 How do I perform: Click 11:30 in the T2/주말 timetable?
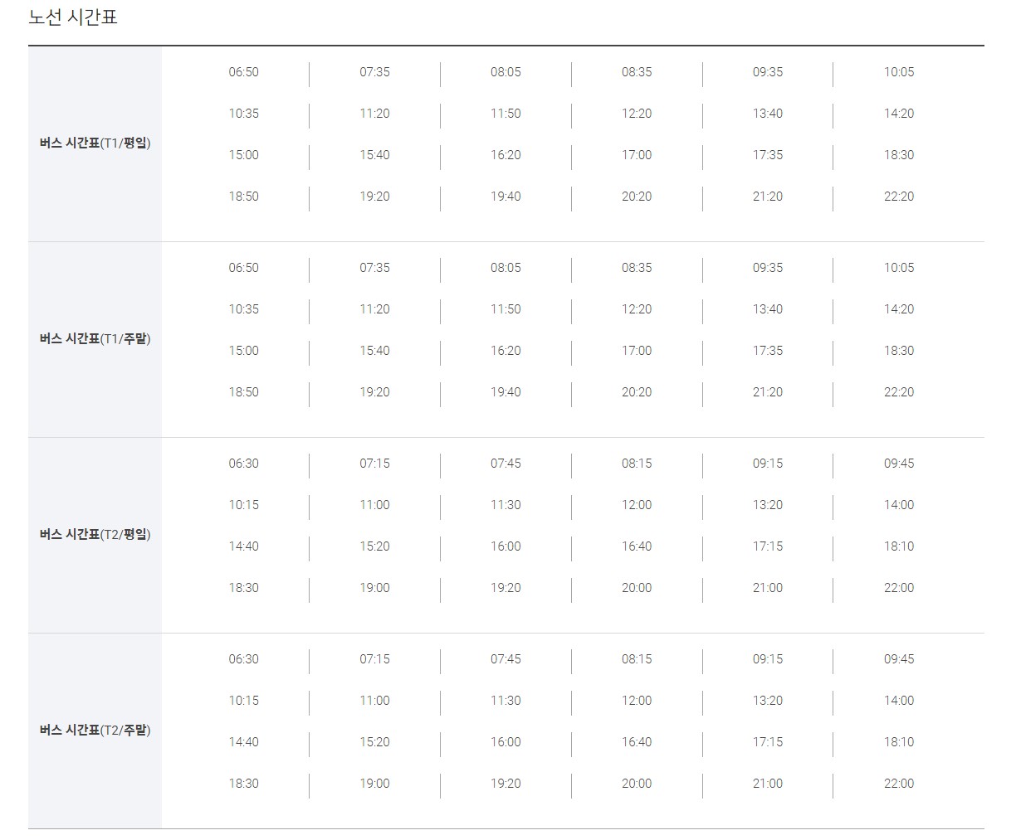coord(506,701)
